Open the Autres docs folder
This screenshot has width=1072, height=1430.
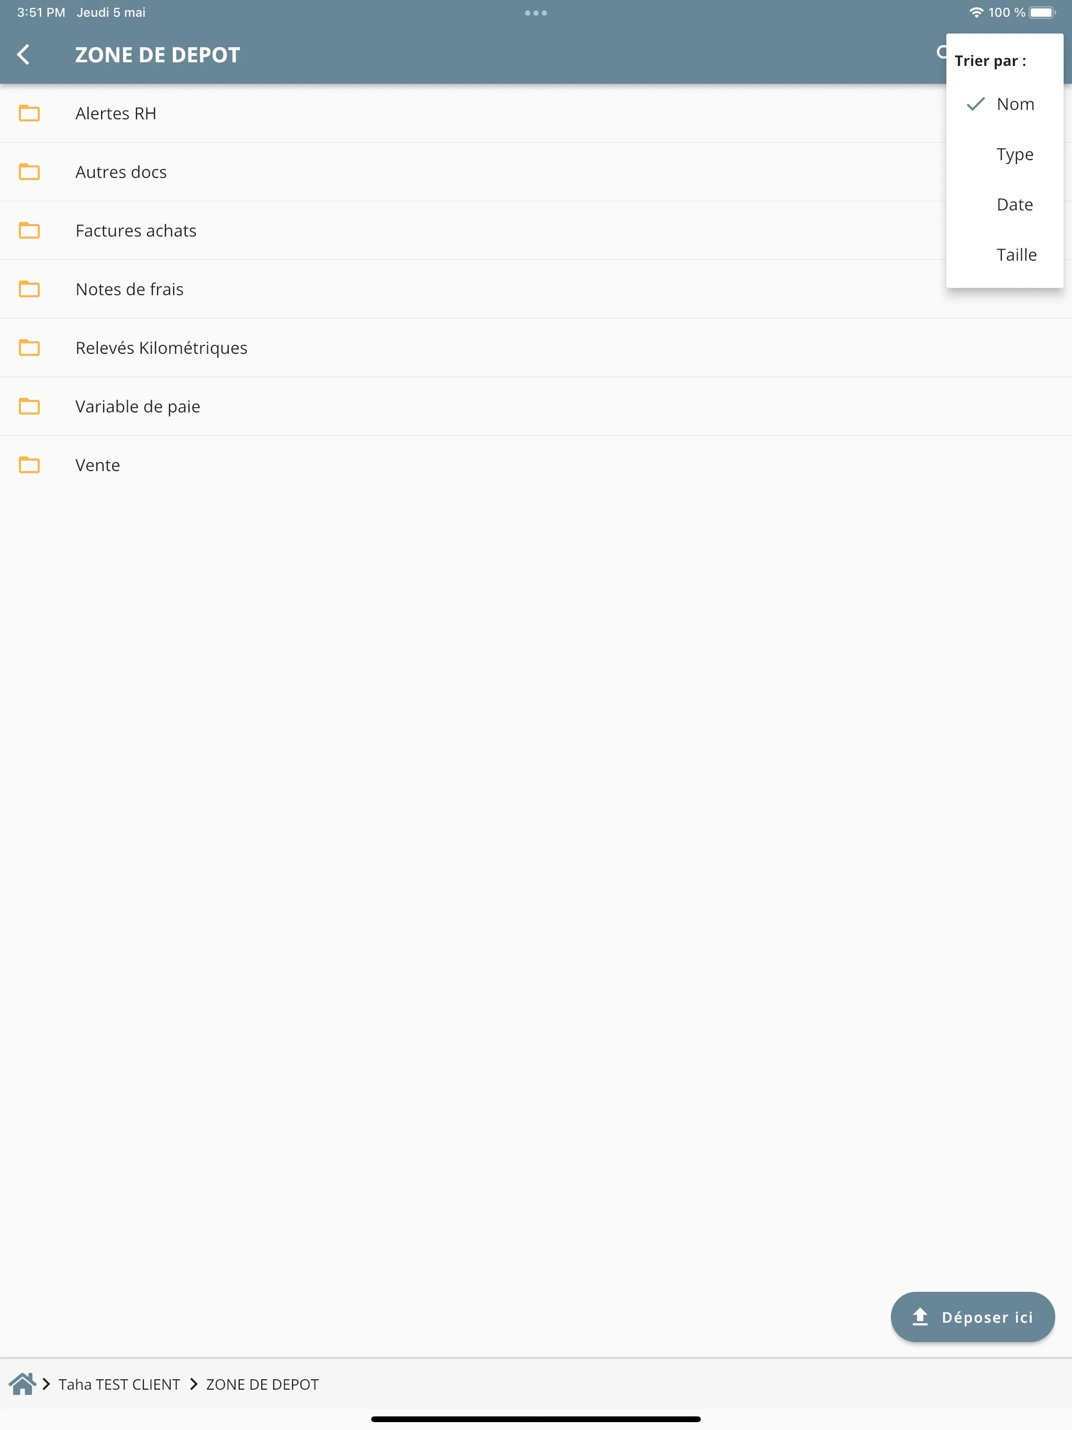pos(120,171)
